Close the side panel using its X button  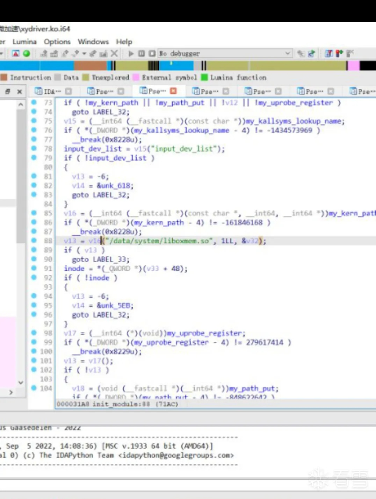[20, 92]
